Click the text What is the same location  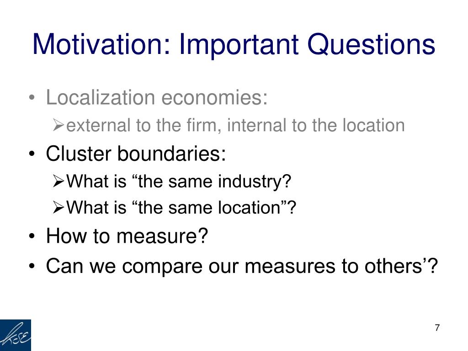coord(181,207)
